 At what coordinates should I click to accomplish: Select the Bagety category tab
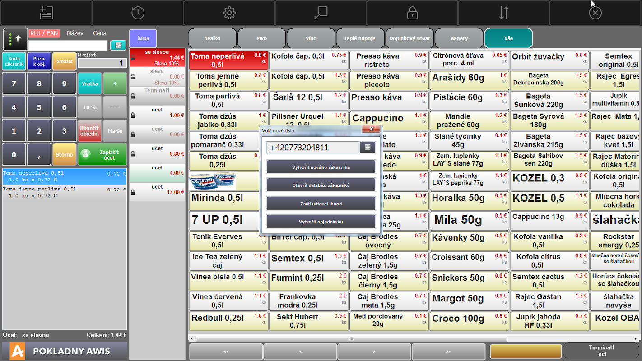coord(459,38)
